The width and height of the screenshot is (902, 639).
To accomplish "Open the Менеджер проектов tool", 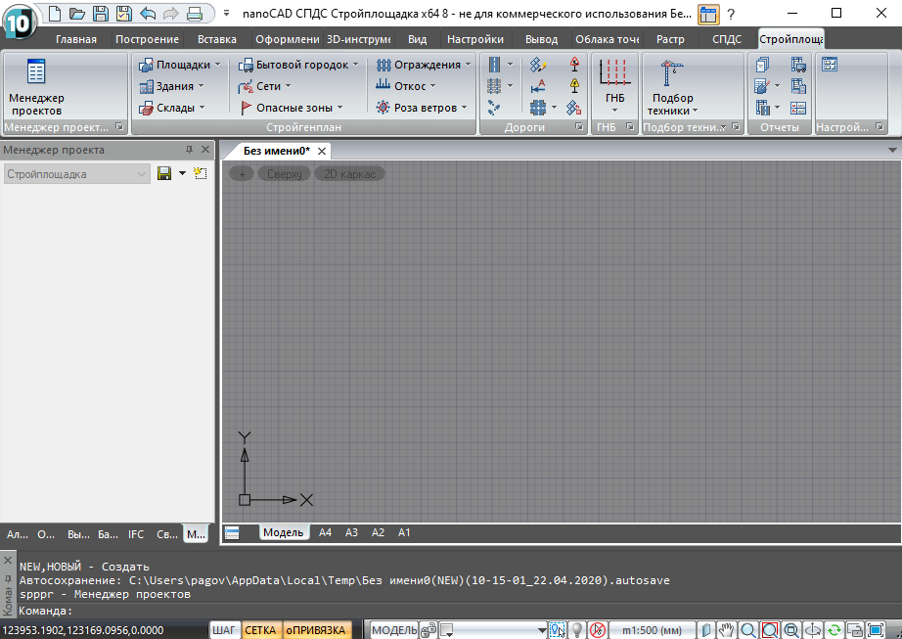I will tap(36, 87).
